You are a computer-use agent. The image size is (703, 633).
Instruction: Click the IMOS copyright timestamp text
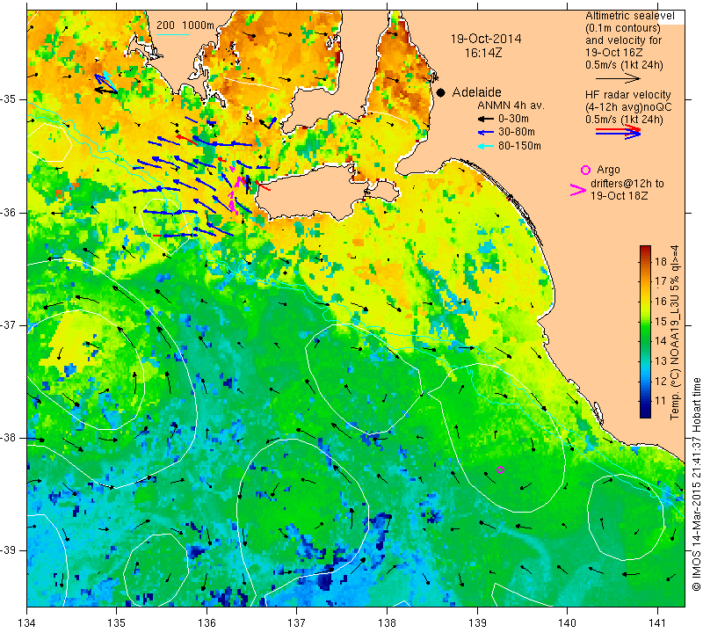coord(696,484)
